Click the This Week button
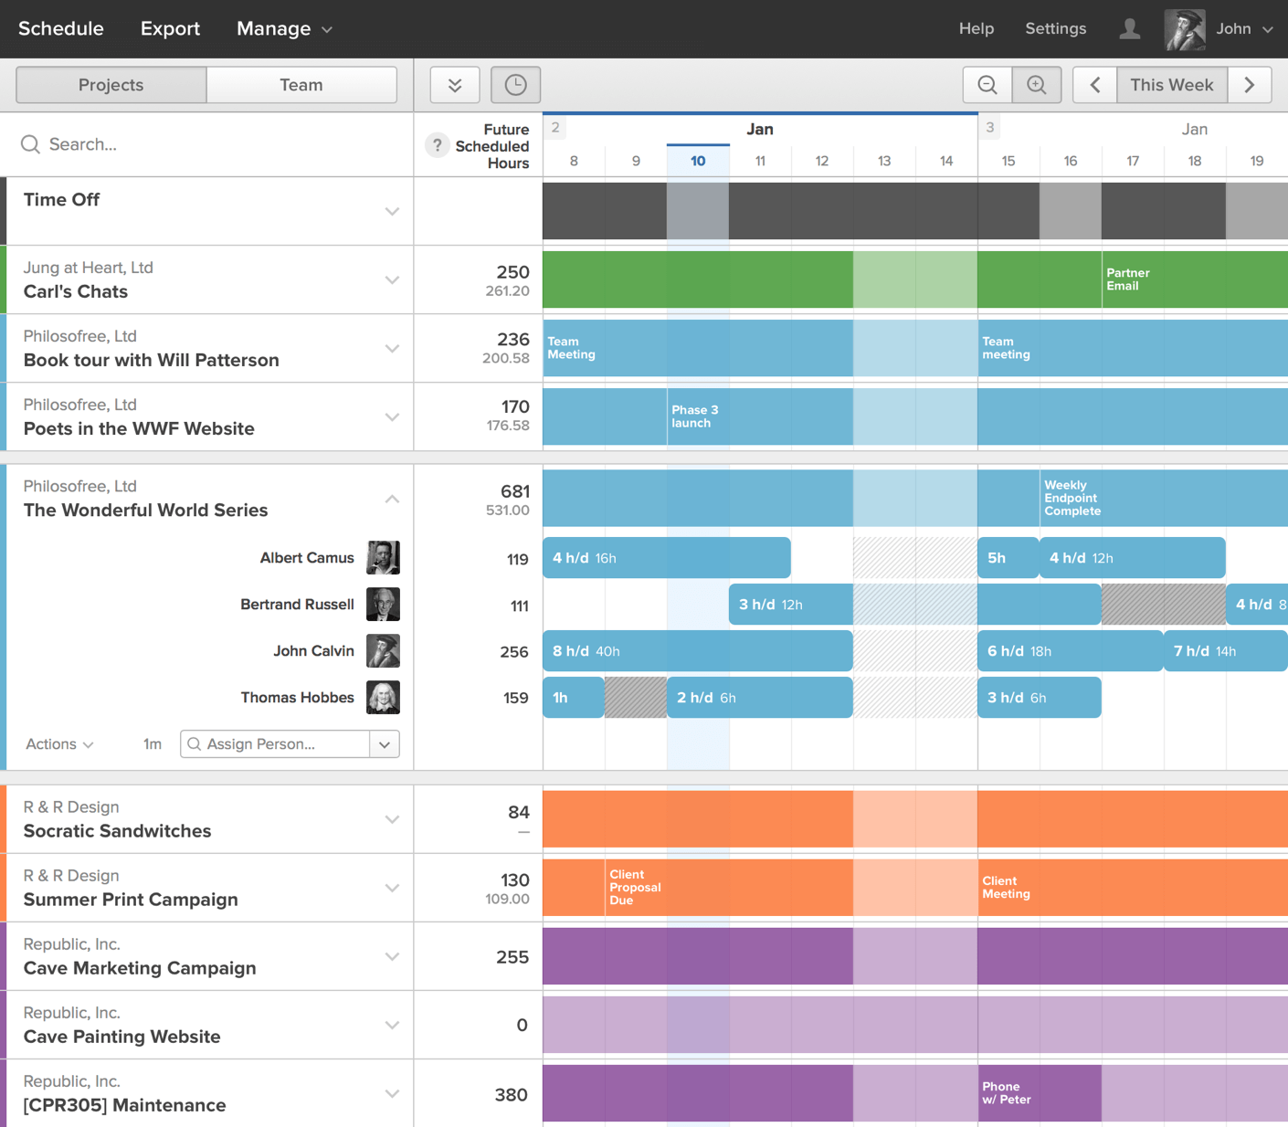 (1171, 85)
